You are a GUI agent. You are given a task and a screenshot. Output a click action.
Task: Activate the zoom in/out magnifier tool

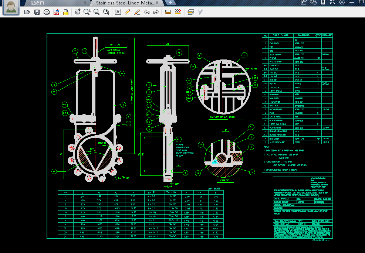point(87,11)
